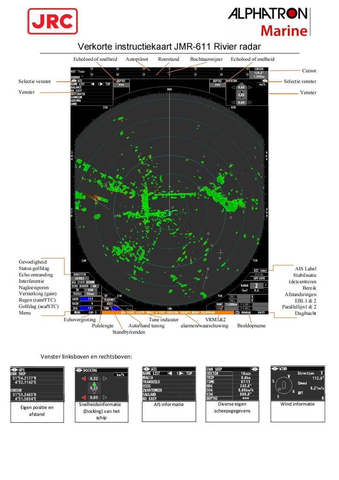Click the camera screen capture icon
This screenshot has height=480, width=339.
(x=237, y=313)
